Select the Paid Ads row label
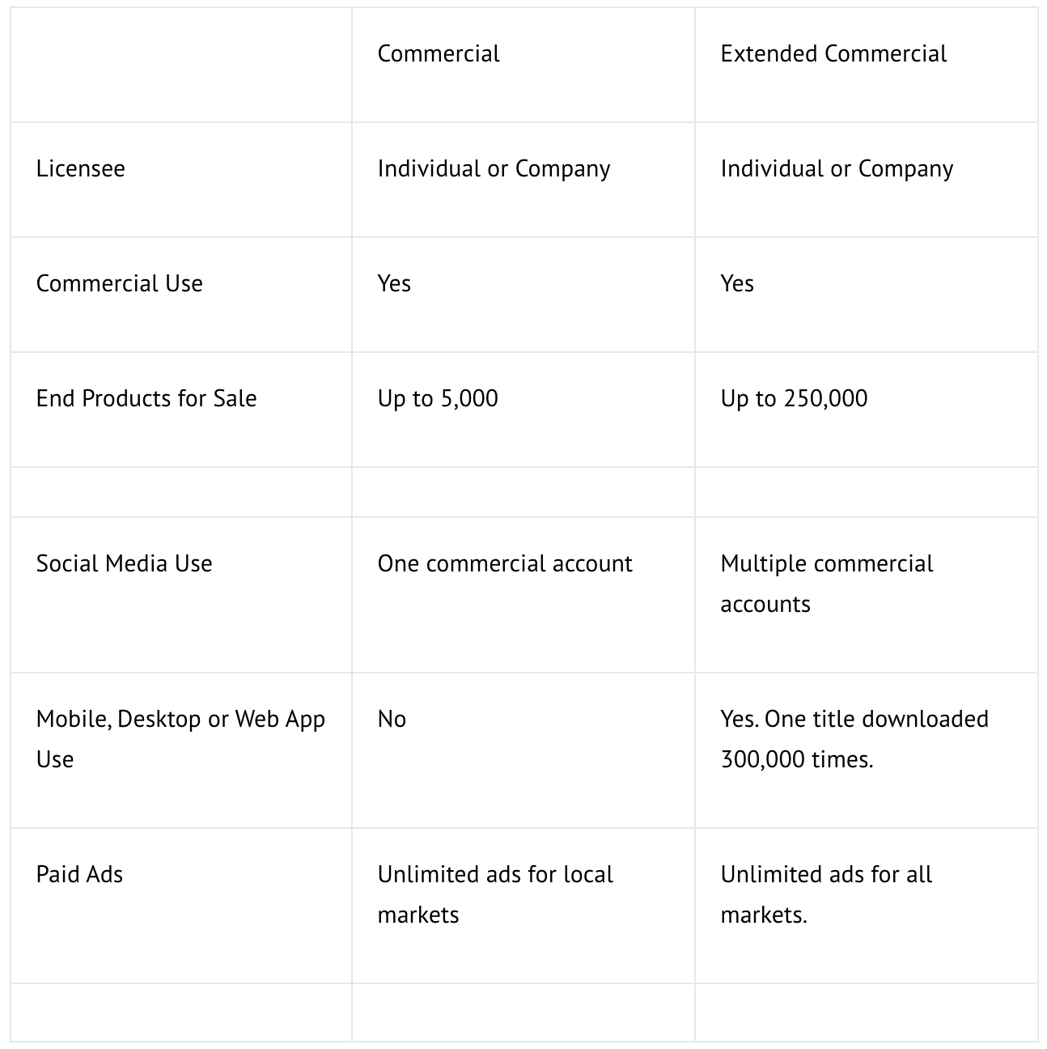The image size is (1047, 1049). pos(79,875)
